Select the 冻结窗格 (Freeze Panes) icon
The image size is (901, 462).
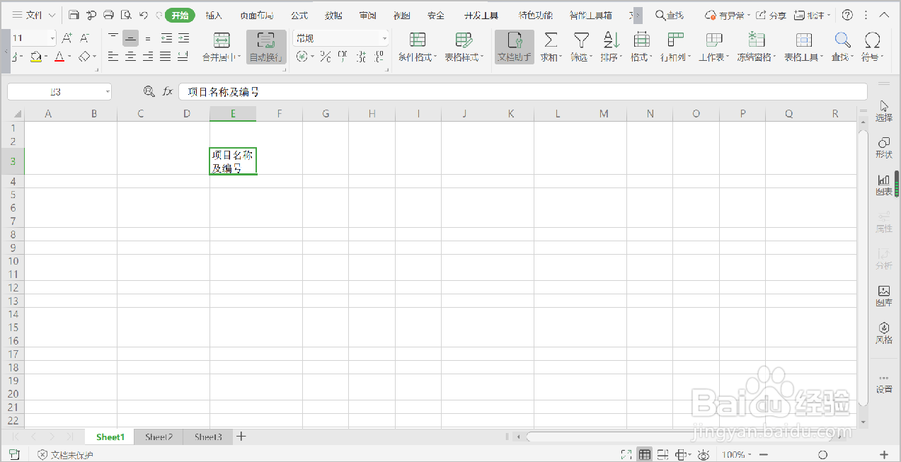click(754, 47)
